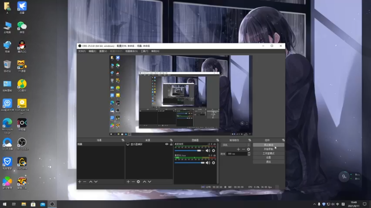Click the 停止推流 (Stop Streaming) button
Viewport: 371px width, 208px height.
(269, 145)
